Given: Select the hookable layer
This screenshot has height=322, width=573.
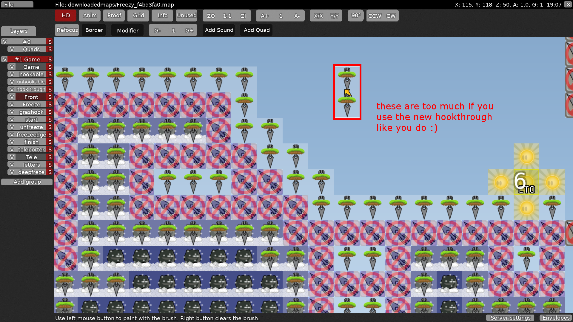Looking at the screenshot, I should 31,74.
